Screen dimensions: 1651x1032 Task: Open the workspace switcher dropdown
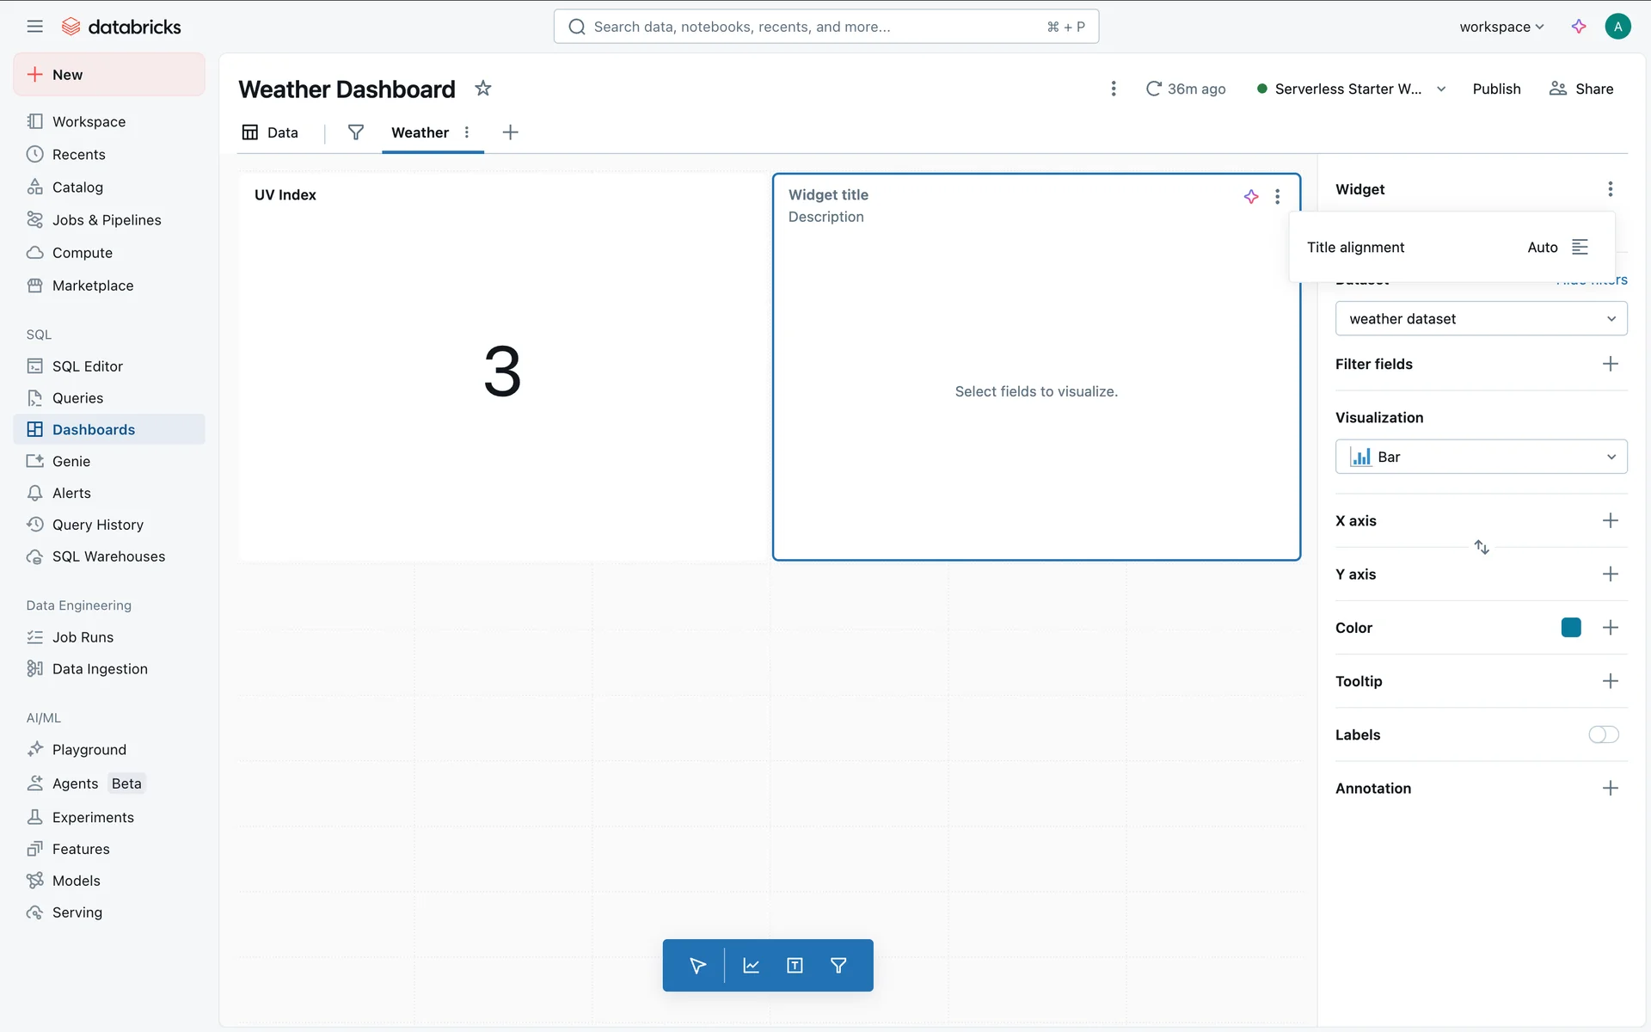pos(1501,27)
